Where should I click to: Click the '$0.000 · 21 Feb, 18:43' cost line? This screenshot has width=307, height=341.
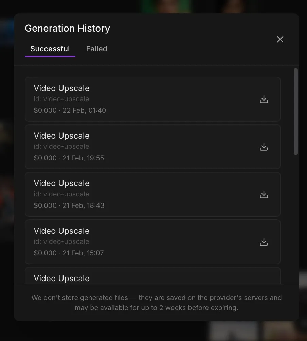[69, 205]
